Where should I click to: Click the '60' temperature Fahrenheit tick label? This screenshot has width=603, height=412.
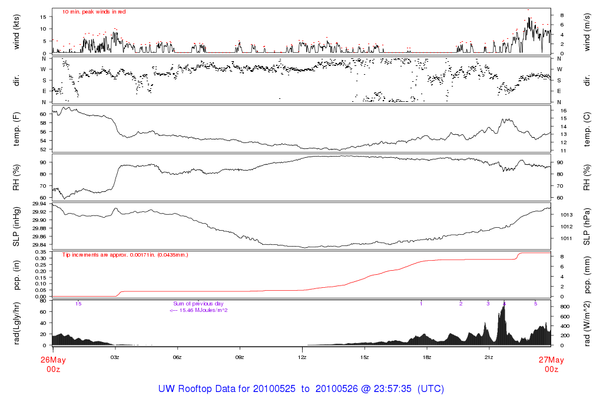(43, 114)
